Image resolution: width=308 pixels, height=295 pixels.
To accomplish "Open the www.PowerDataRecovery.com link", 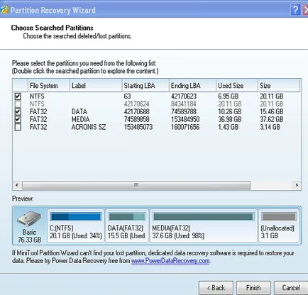I will coord(170,261).
